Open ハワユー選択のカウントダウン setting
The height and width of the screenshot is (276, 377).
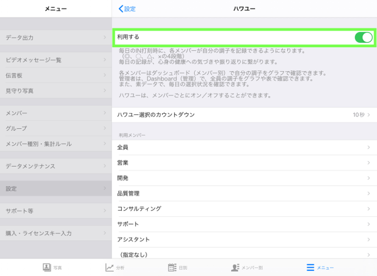pyautogui.click(x=244, y=115)
